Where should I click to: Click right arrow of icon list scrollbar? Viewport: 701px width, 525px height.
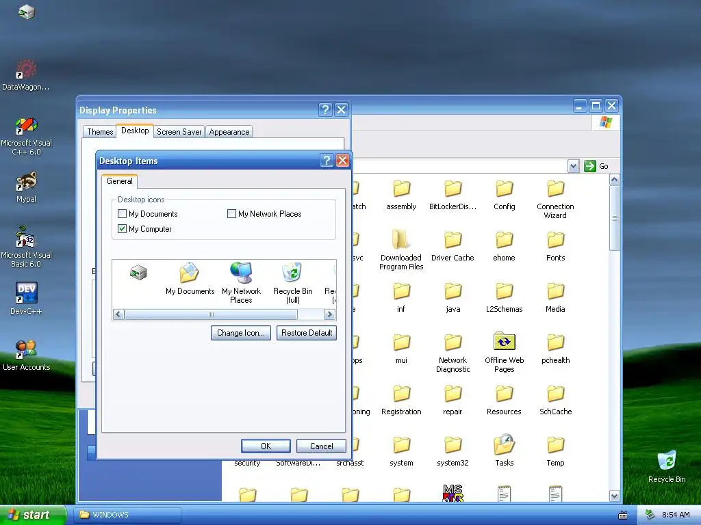coord(329,314)
